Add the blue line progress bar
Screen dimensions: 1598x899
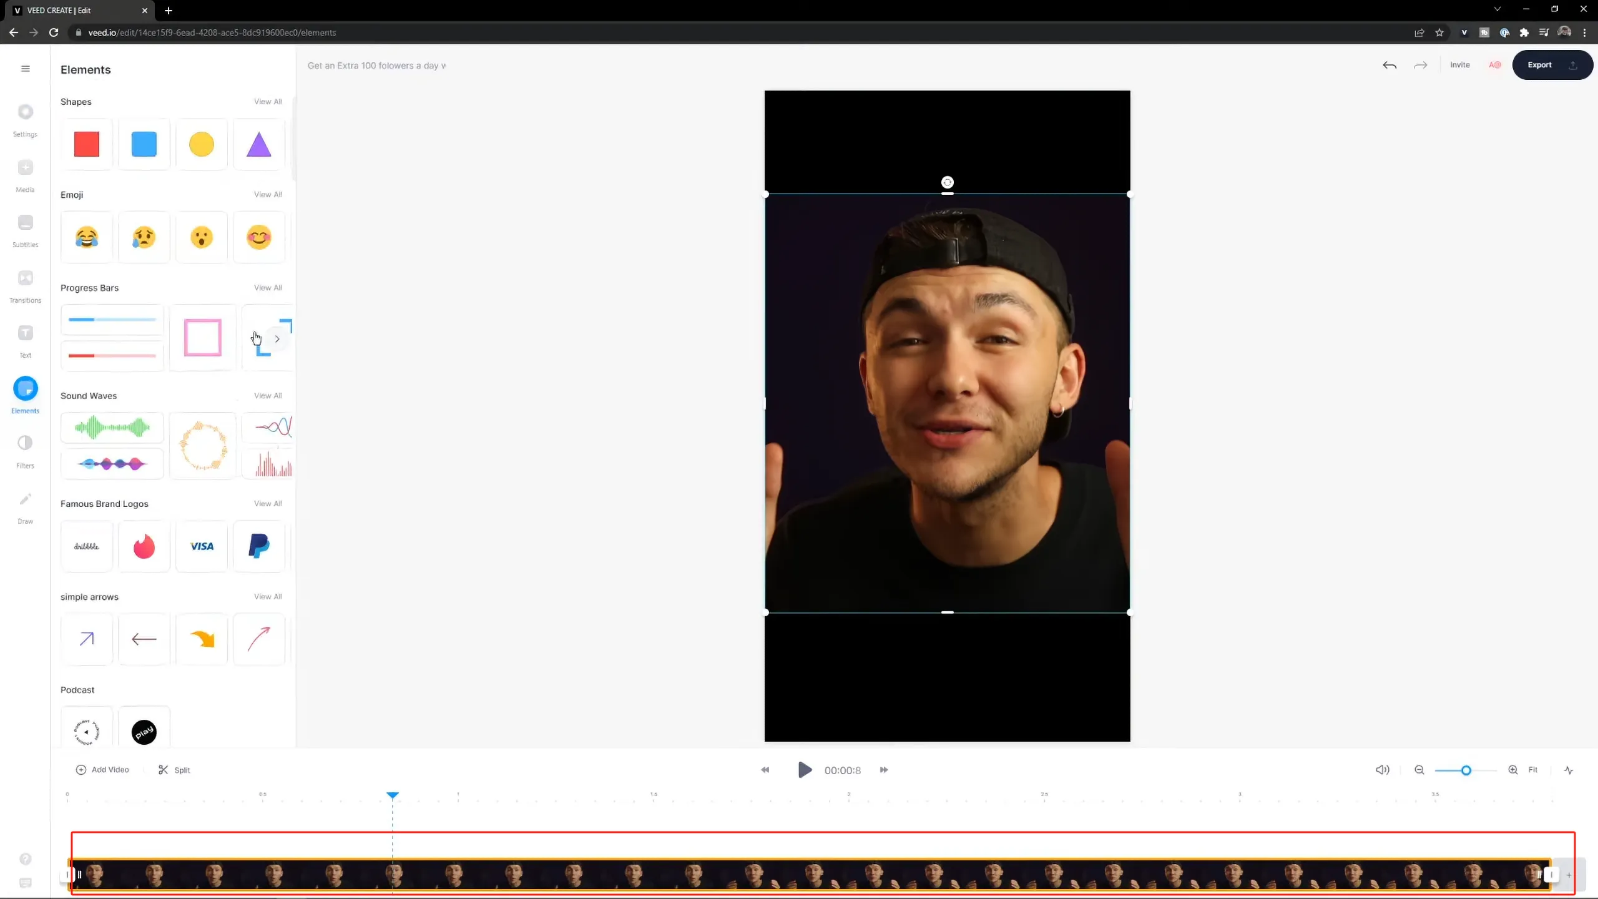click(x=112, y=320)
